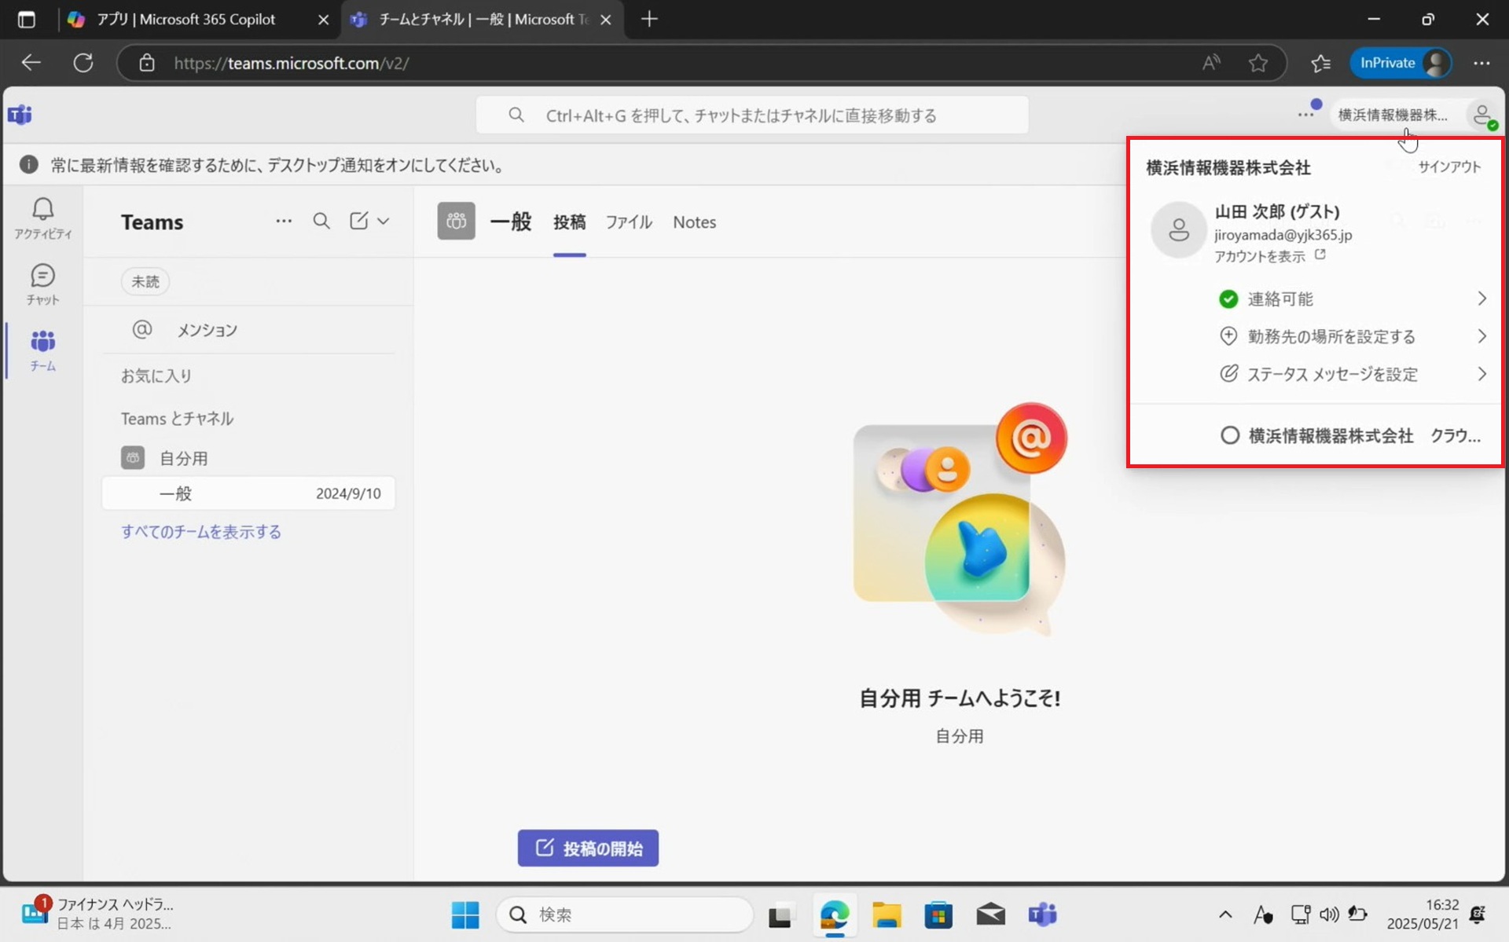Image resolution: width=1509 pixels, height=942 pixels.
Task: Click jiroyamada@yjk365.jp email text
Action: [x=1283, y=235]
